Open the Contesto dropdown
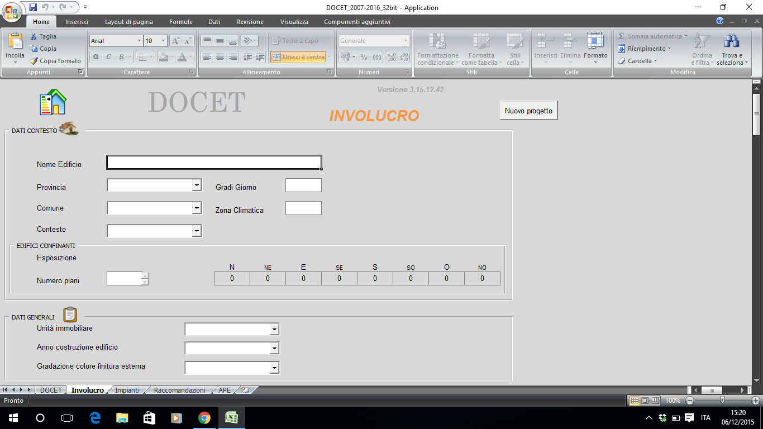Image resolution: width=763 pixels, height=429 pixels. pyautogui.click(x=197, y=231)
